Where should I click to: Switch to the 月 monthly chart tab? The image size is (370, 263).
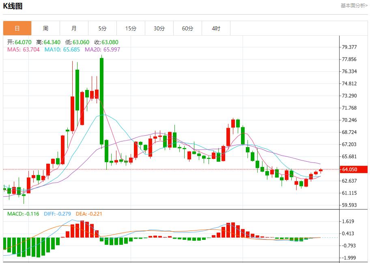(74, 28)
